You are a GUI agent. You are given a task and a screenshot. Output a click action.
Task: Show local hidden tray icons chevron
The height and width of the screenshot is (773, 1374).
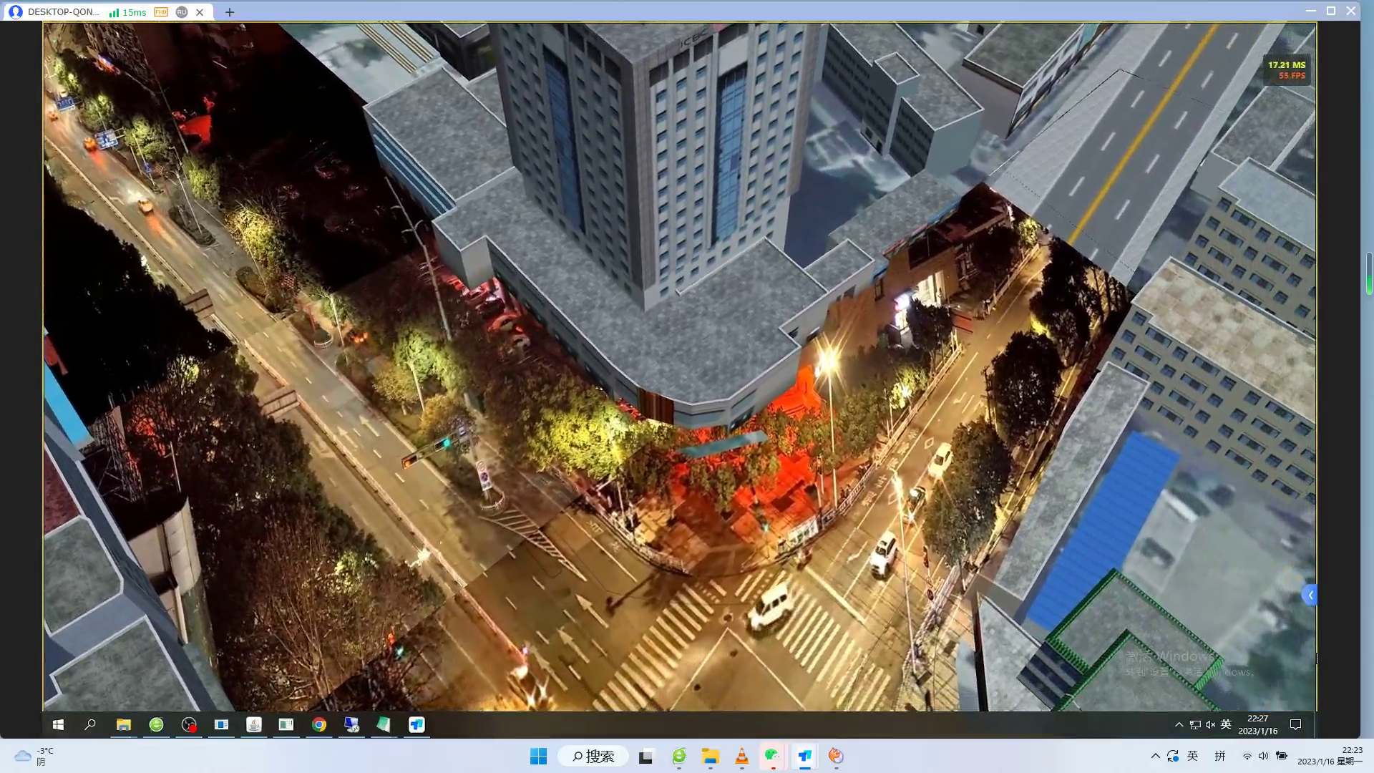tap(1155, 756)
